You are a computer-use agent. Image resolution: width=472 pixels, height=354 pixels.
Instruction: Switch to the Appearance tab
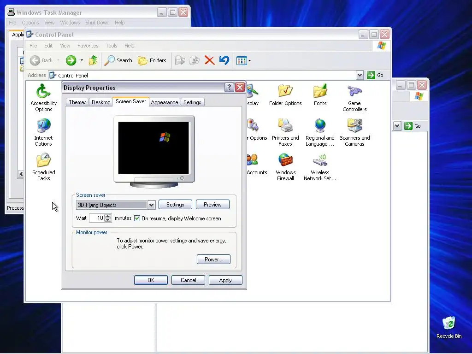click(x=165, y=102)
